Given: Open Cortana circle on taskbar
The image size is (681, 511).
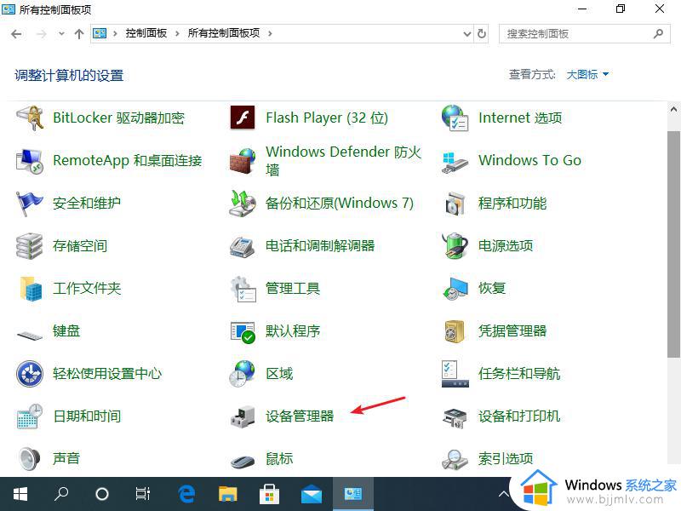Looking at the screenshot, I should click(102, 494).
